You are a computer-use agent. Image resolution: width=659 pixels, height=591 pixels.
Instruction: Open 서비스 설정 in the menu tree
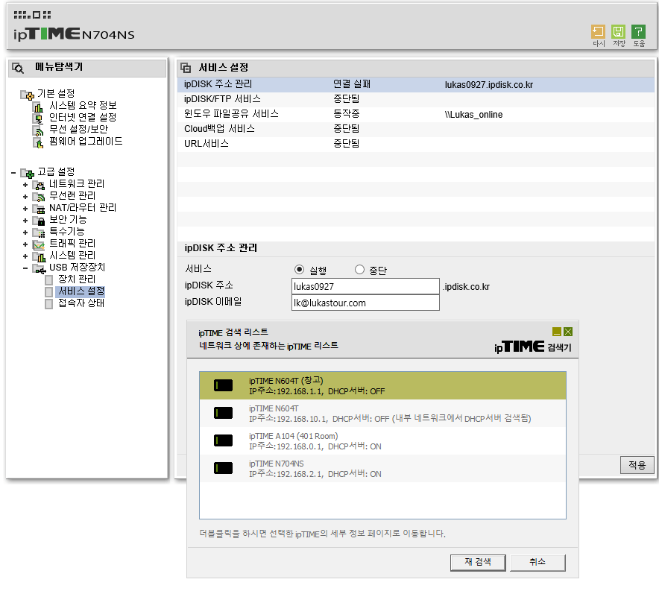coord(81,291)
